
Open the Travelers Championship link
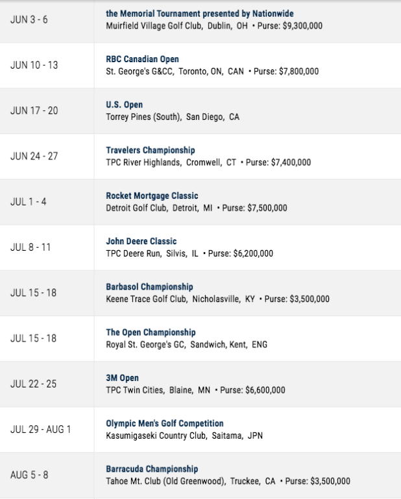[151, 150]
